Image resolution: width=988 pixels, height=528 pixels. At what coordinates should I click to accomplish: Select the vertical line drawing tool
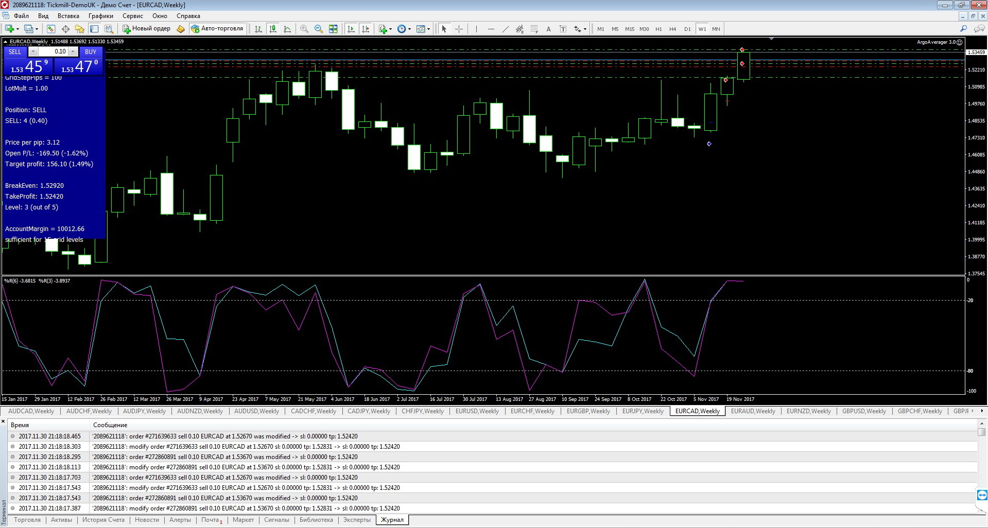(x=476, y=29)
